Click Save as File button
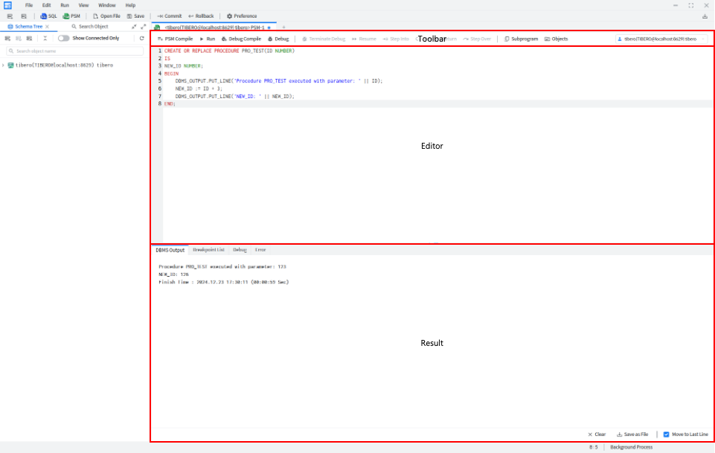The width and height of the screenshot is (715, 453). tap(632, 434)
